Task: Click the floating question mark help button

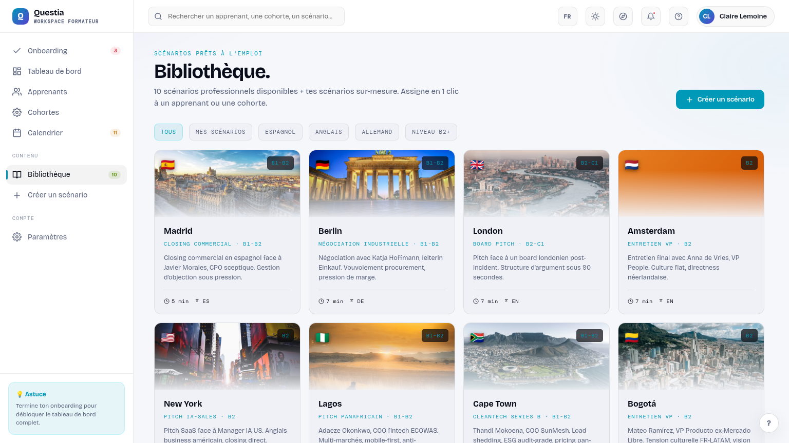Action: click(x=769, y=423)
